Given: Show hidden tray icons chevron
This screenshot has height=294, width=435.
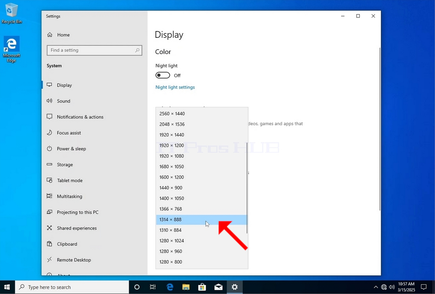Looking at the screenshot, I should pyautogui.click(x=376, y=287).
